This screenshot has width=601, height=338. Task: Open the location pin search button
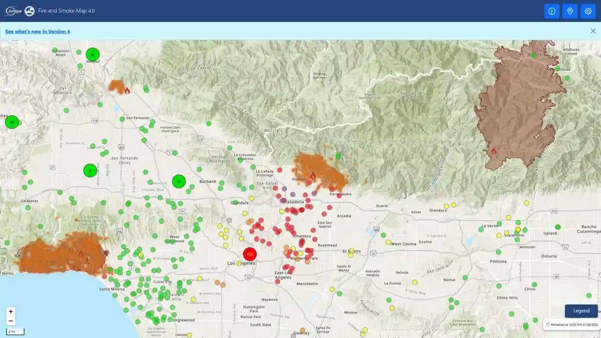(x=570, y=11)
